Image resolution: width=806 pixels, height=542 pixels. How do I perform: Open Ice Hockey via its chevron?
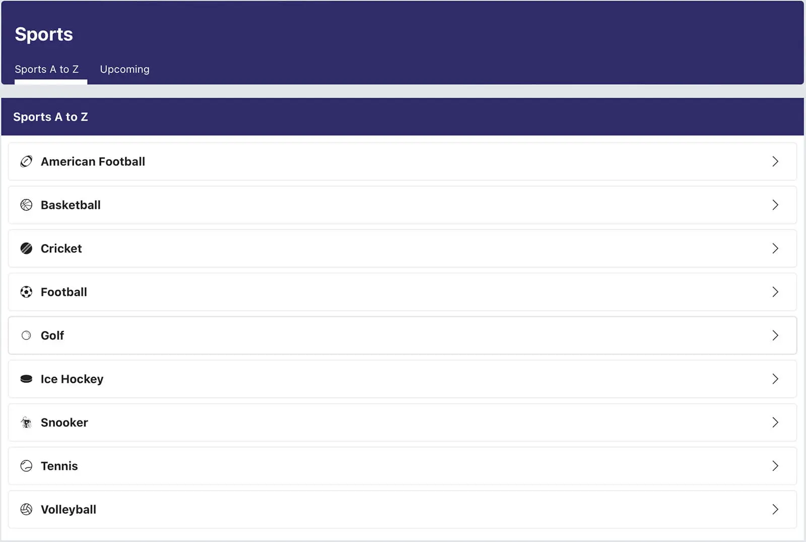[x=775, y=379]
